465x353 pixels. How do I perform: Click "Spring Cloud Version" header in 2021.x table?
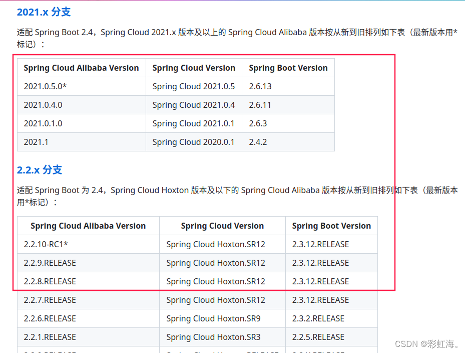(194, 68)
